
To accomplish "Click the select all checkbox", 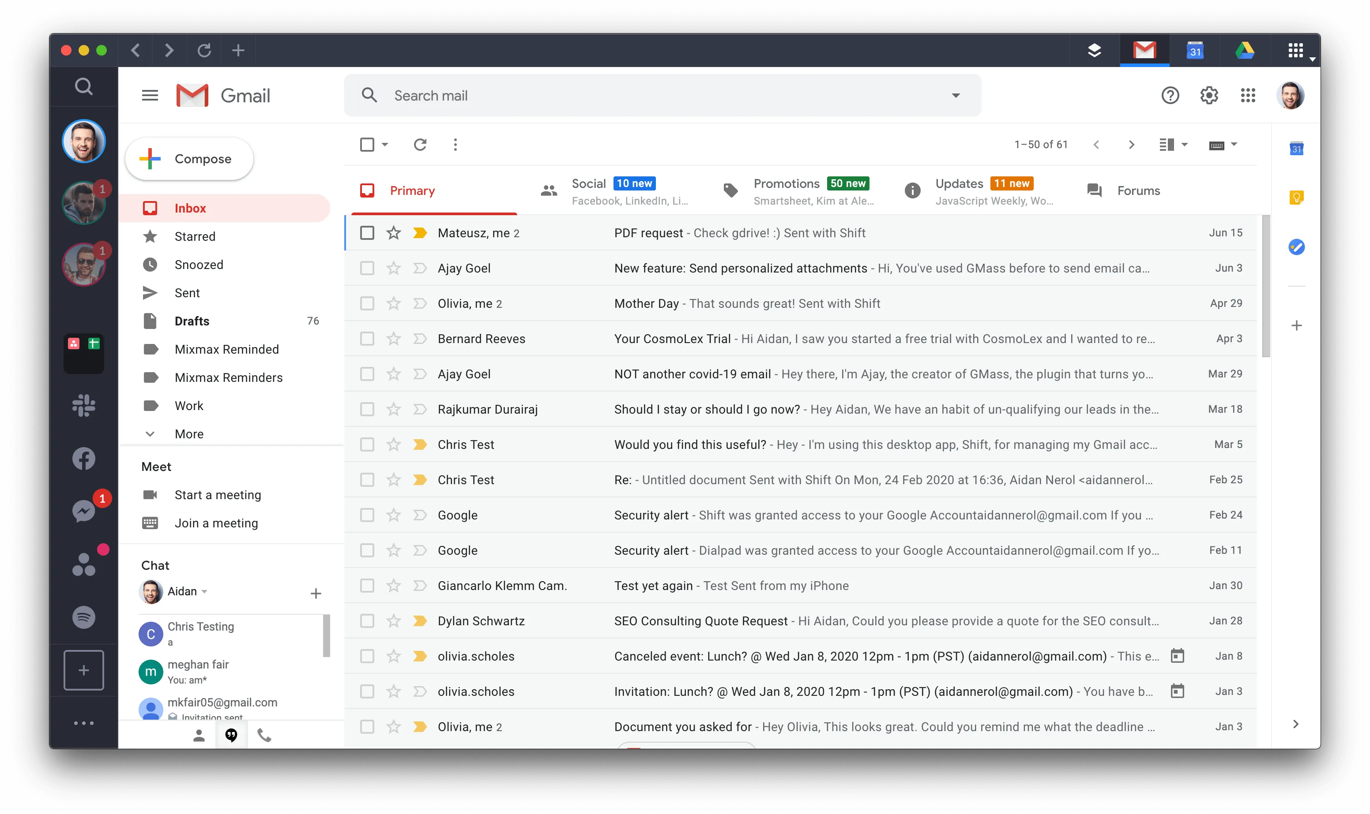I will [368, 143].
